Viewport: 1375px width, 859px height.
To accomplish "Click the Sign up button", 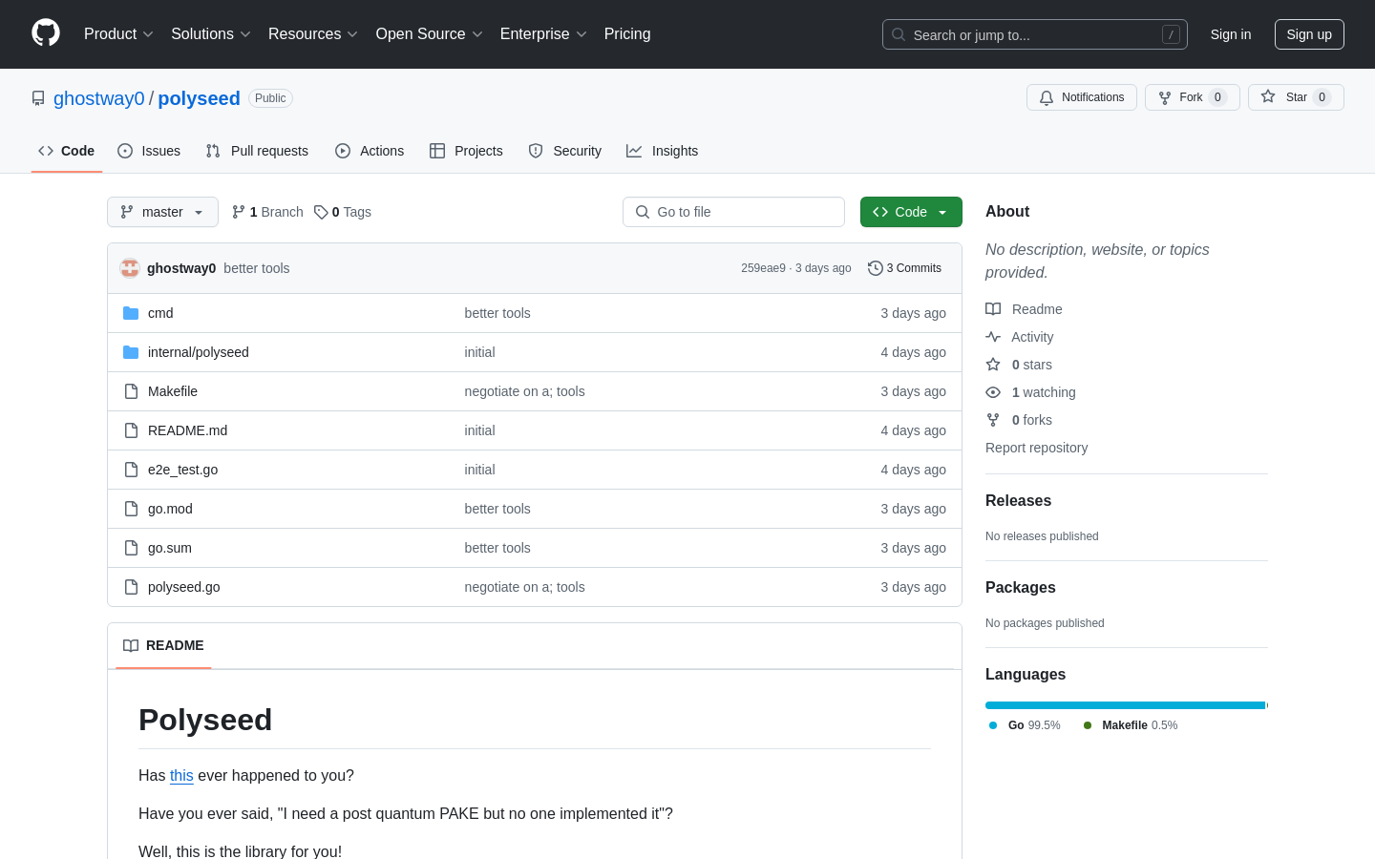I will click(1309, 34).
